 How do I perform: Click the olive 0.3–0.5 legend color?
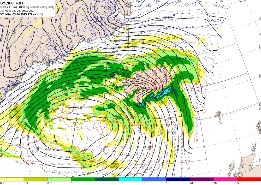pyautogui.click(x=35, y=179)
